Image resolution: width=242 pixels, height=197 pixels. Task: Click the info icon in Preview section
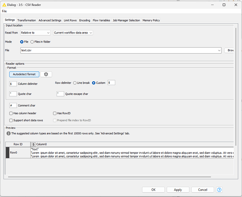pos(9,133)
